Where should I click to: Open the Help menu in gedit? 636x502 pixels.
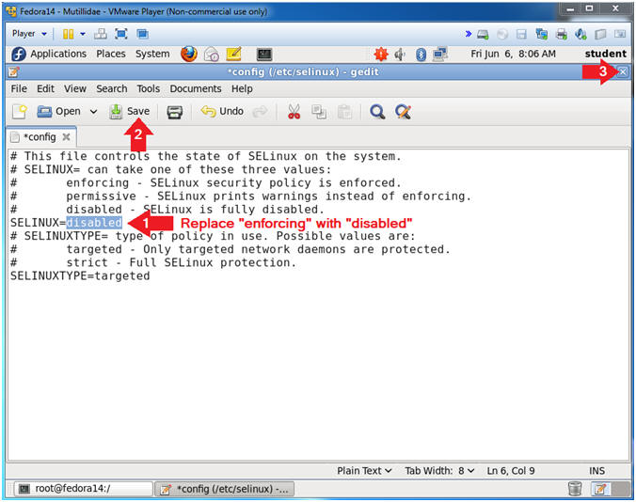242,88
